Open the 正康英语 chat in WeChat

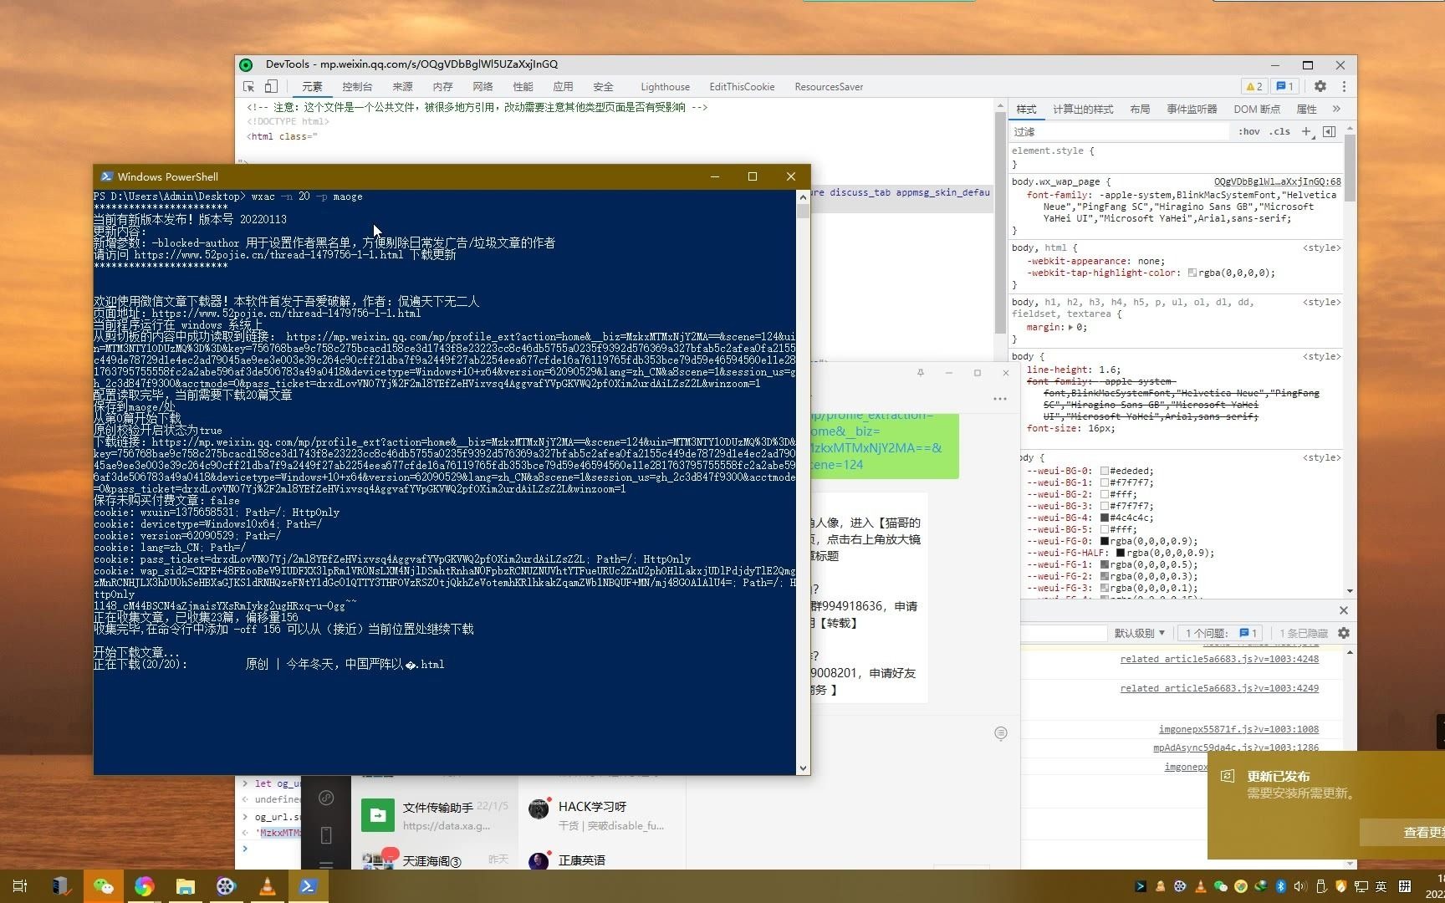[602, 860]
